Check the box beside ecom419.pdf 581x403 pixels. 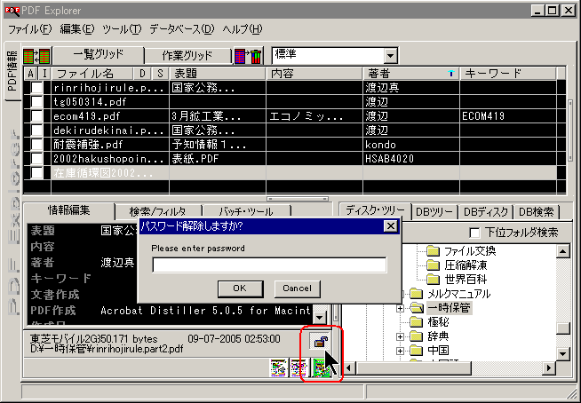(37, 115)
